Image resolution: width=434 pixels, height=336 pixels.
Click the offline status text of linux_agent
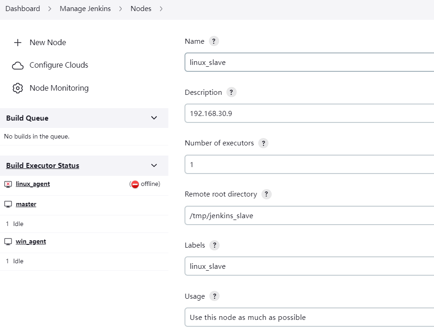tap(150, 184)
